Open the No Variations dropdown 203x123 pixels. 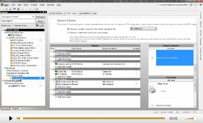pyautogui.click(x=143, y=29)
